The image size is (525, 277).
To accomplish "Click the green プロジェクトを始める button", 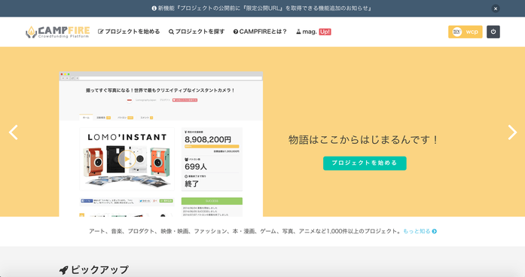I will tap(365, 163).
